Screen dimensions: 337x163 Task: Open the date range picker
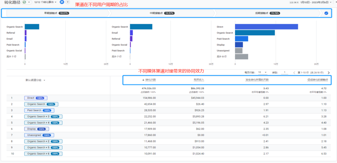tap(316, 2)
